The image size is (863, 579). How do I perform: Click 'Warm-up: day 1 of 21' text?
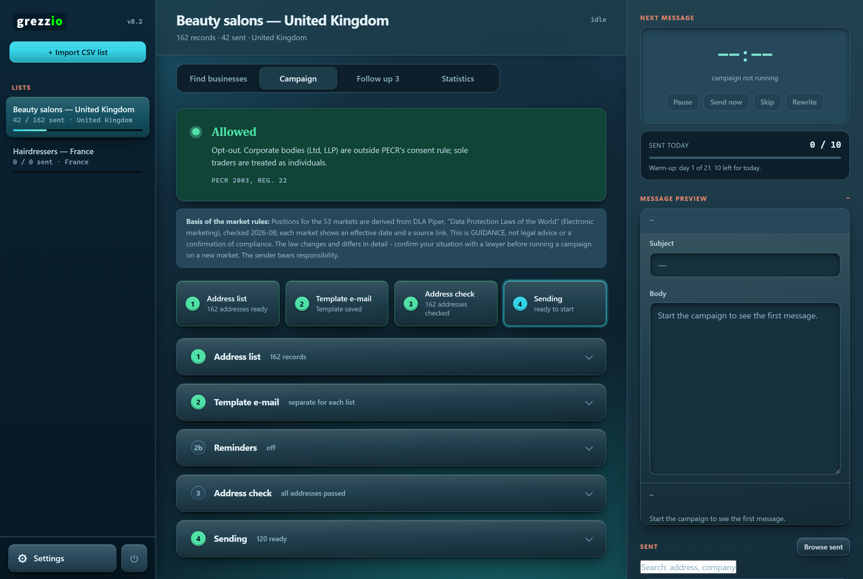(705, 168)
